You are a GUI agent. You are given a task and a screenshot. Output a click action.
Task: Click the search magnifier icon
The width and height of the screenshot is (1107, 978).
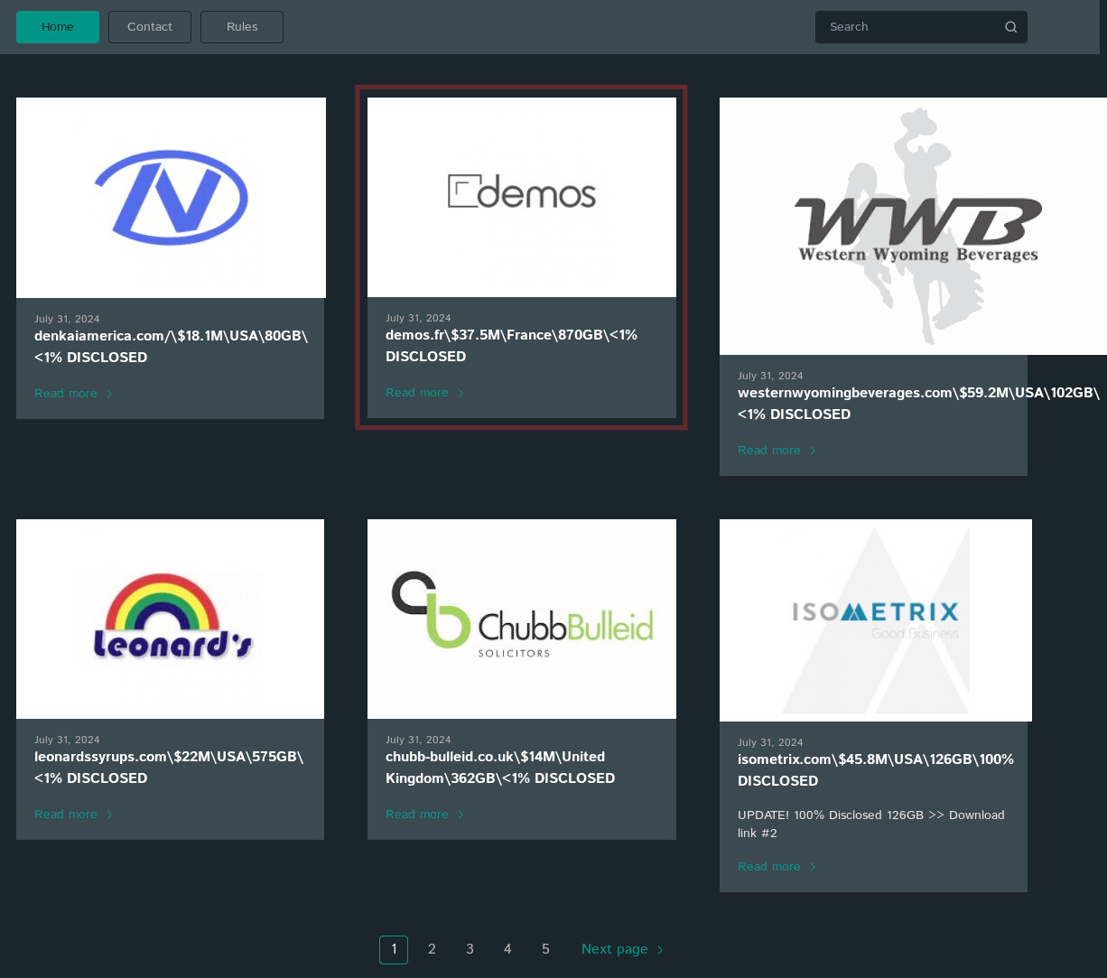1010,27
